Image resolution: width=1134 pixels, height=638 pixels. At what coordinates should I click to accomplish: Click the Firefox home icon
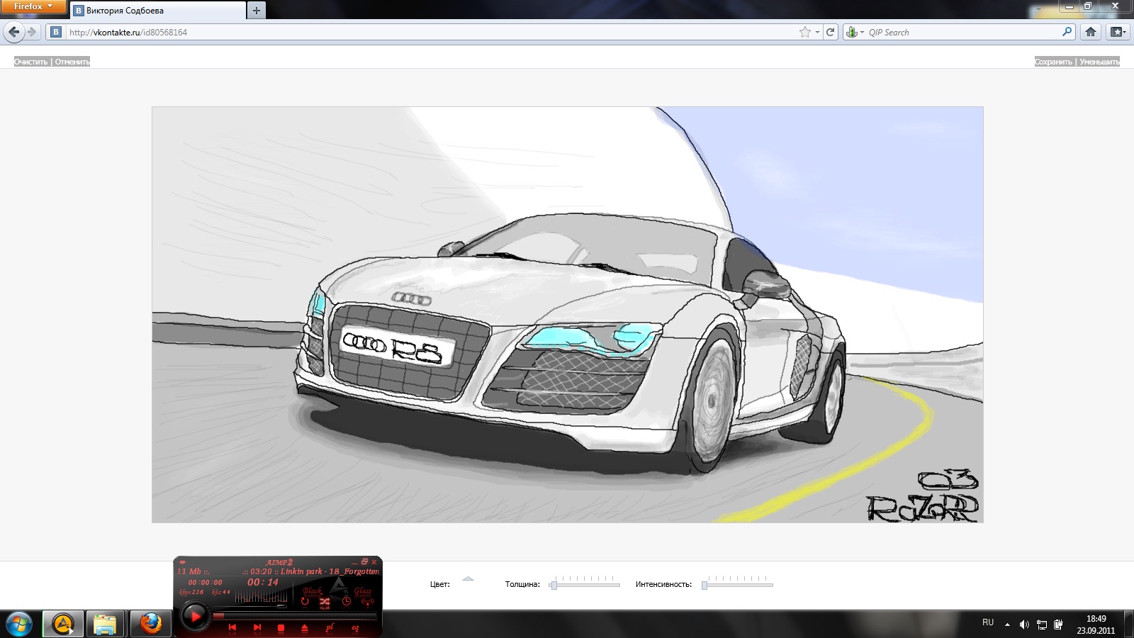[1091, 32]
